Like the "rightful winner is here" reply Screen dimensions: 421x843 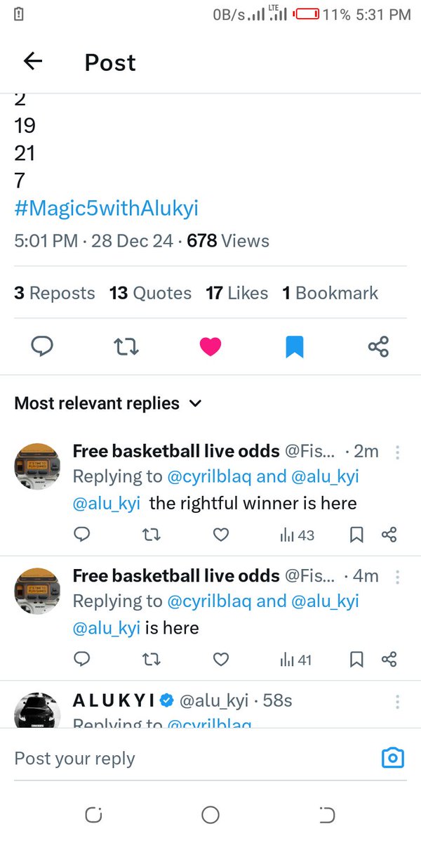221,535
